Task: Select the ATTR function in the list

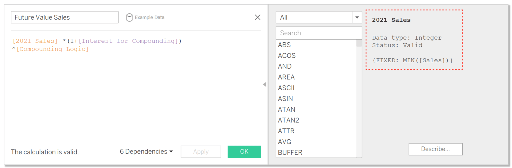Action: 286,131
